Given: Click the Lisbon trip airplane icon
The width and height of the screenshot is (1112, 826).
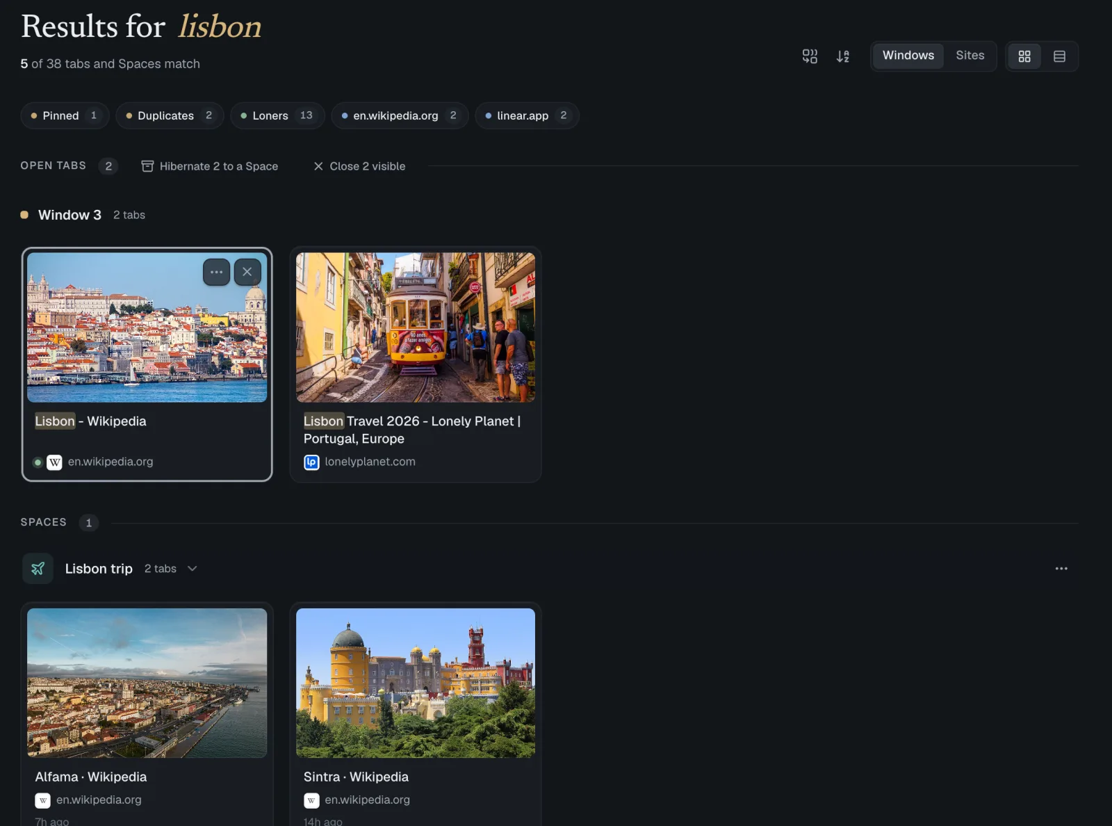Looking at the screenshot, I should (38, 569).
